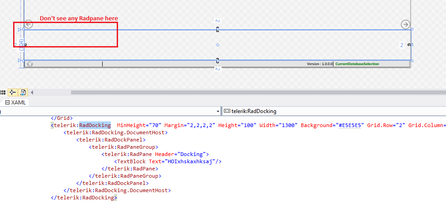
Task: Click the center point handle of selected RadDocking
Action: coord(218,45)
